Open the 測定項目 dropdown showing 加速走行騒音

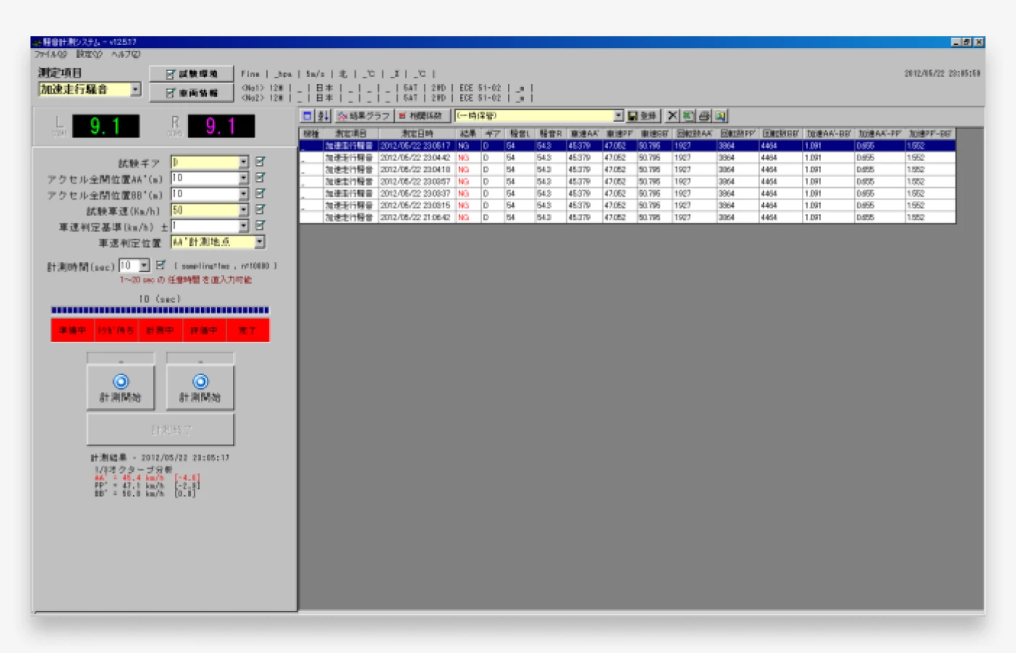point(135,89)
